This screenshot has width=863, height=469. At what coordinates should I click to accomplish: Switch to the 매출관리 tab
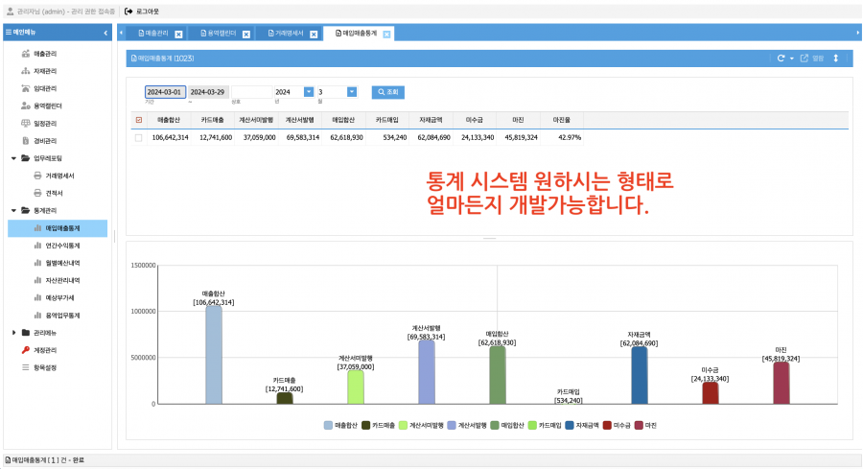click(153, 34)
